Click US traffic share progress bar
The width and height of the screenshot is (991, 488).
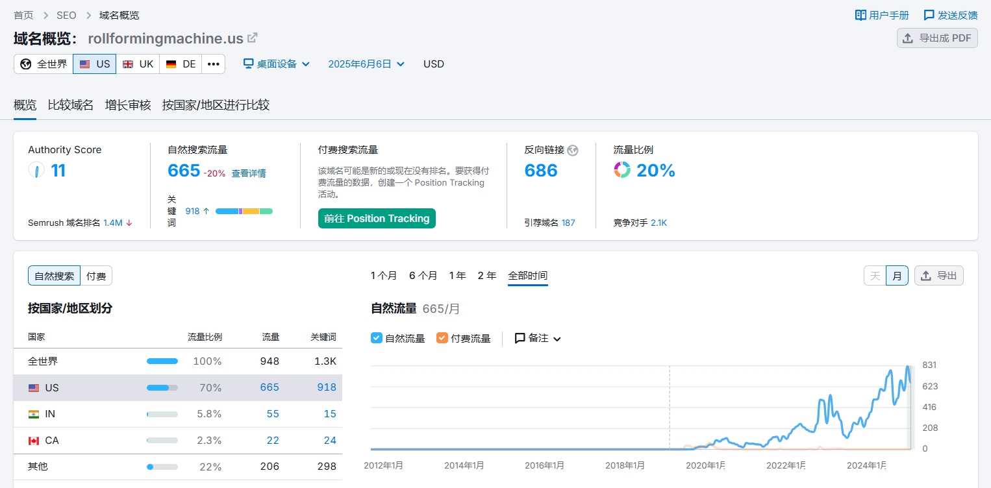coord(162,387)
